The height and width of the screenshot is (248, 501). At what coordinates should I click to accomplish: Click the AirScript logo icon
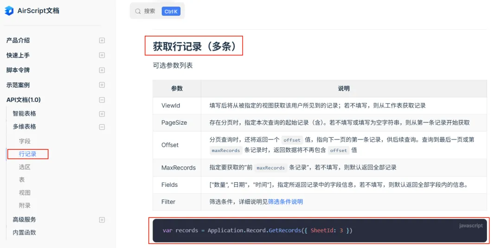pyautogui.click(x=9, y=11)
